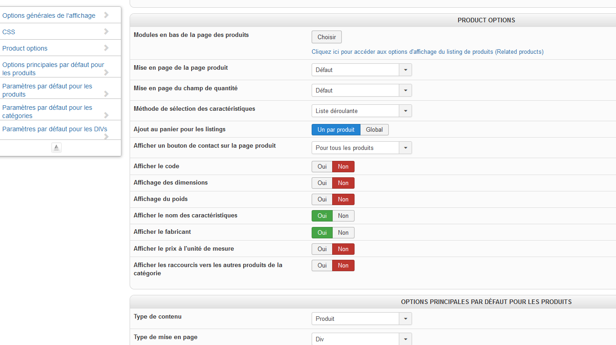The height and width of the screenshot is (345, 616).
Task: Enable Affichage du poids with Oui
Action: tap(322, 200)
